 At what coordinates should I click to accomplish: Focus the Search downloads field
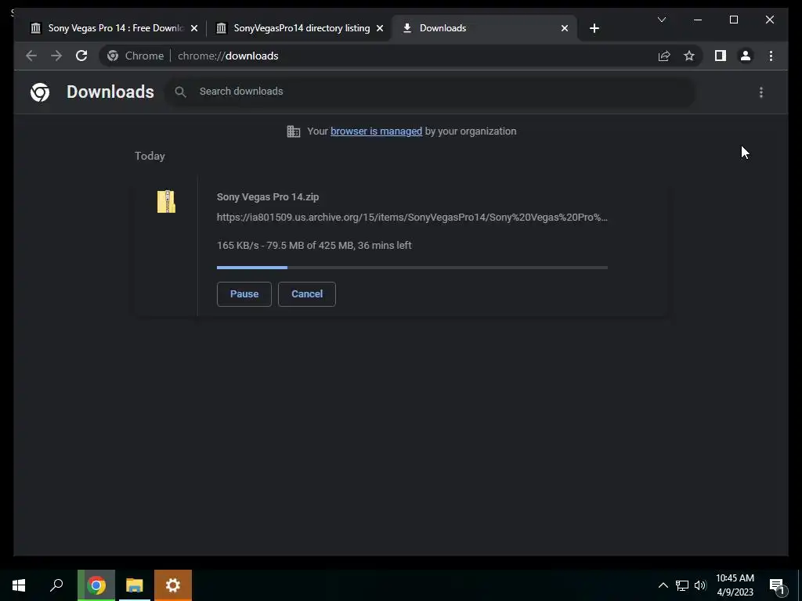tap(430, 92)
